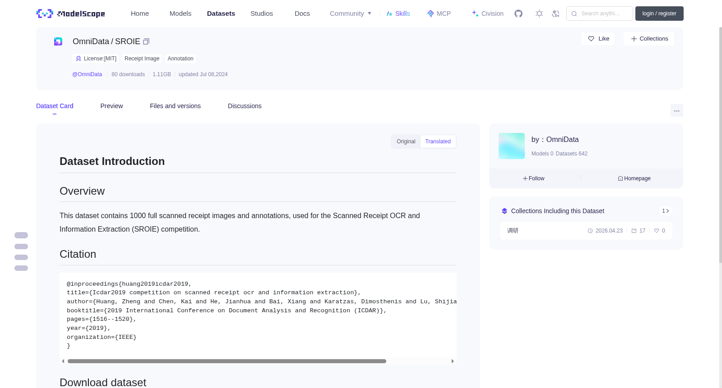Select the Dataset Card tab
Screen dimensions: 722x388
[55, 106]
